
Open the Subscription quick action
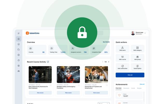coord(137,67)
